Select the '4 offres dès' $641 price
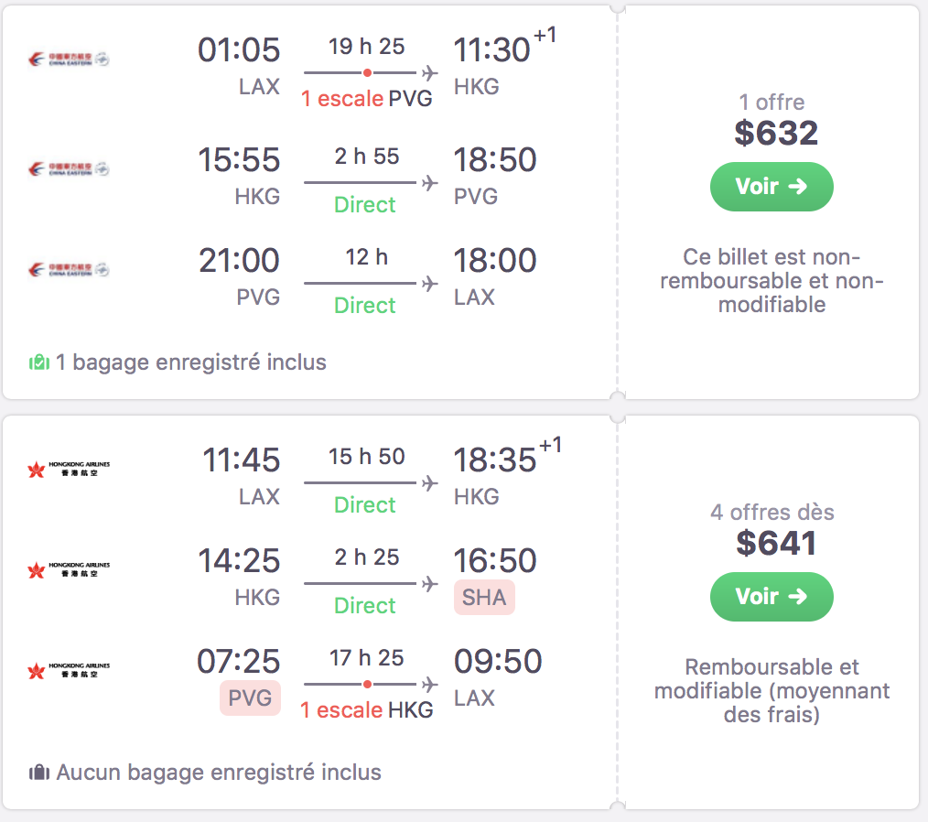 (x=776, y=544)
